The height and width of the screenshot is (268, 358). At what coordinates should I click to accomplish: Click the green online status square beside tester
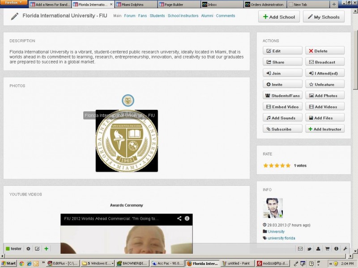[8, 249]
